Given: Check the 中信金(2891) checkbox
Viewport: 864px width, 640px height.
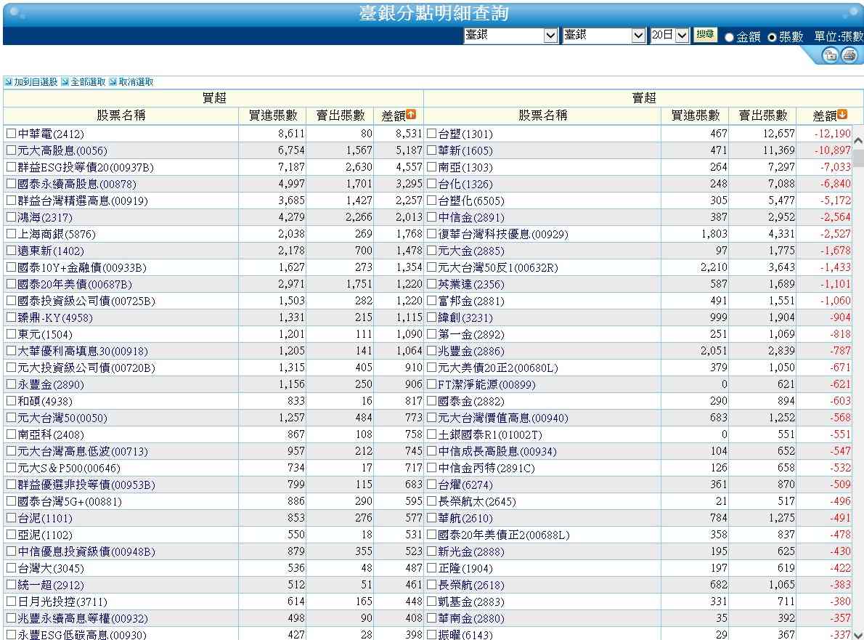Looking at the screenshot, I should tap(432, 217).
